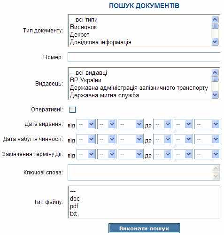Image resolution: width=224 pixels, height=235 pixels.
Task: Choose 'ВР України' in Видавець list
Action: 85,80
